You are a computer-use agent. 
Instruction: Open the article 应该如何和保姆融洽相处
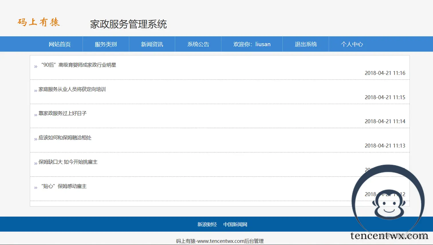pyautogui.click(x=65, y=138)
